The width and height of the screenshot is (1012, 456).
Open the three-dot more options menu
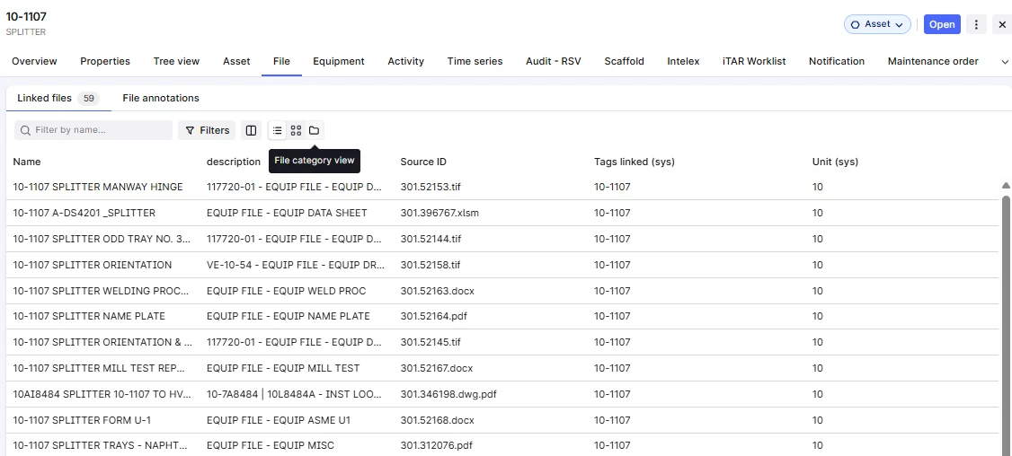click(976, 24)
